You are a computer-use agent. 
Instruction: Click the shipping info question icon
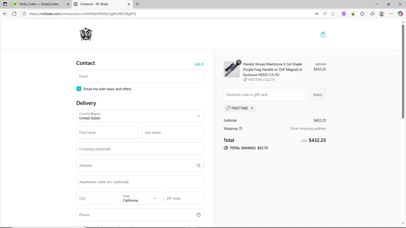click(x=241, y=129)
